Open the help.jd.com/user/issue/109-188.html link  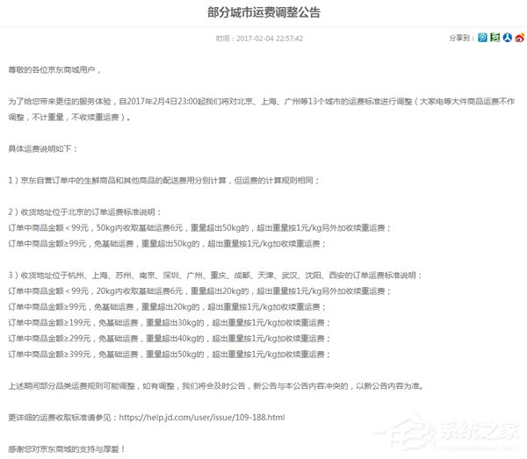click(x=202, y=418)
